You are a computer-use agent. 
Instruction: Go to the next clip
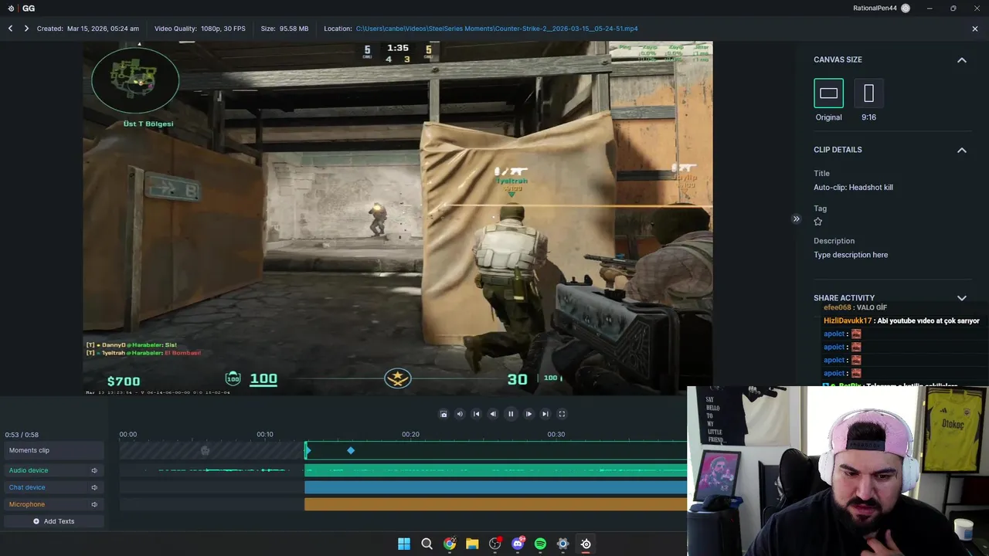[26, 29]
